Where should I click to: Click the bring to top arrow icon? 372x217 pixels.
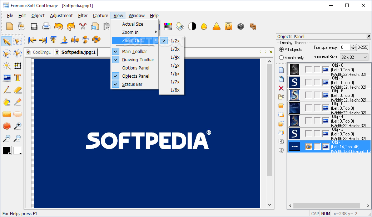tap(53, 40)
